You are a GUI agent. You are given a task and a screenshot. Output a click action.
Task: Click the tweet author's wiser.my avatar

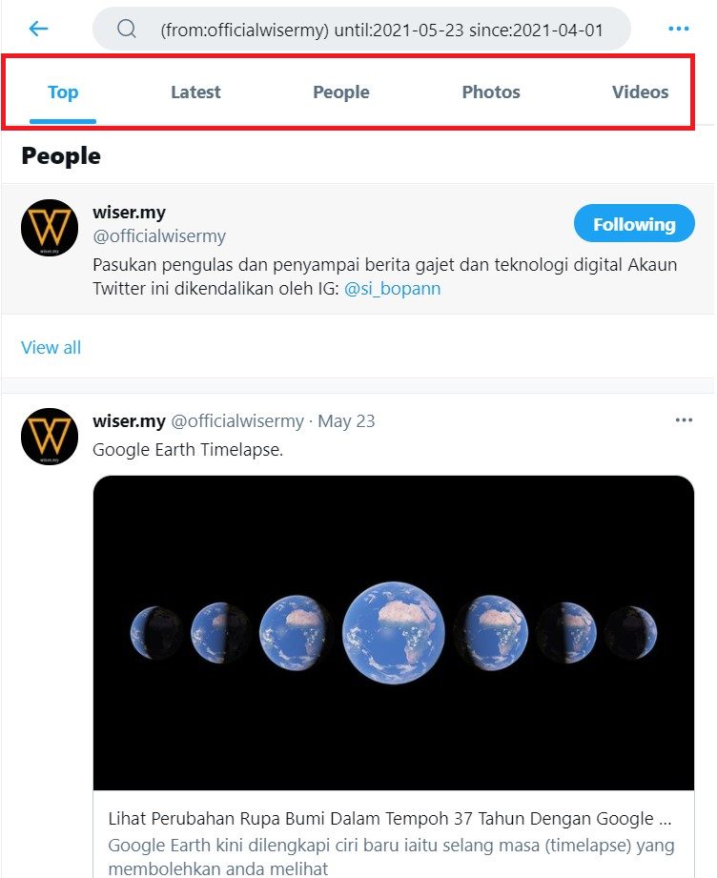[x=50, y=437]
